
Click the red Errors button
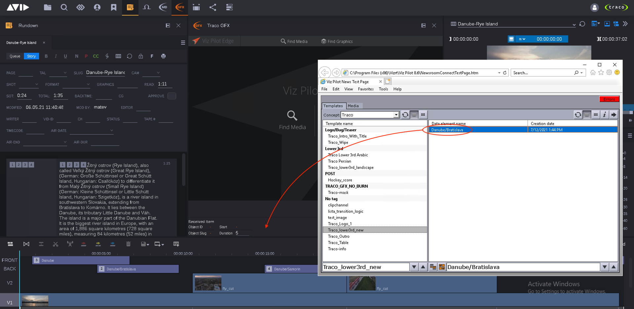coord(609,99)
